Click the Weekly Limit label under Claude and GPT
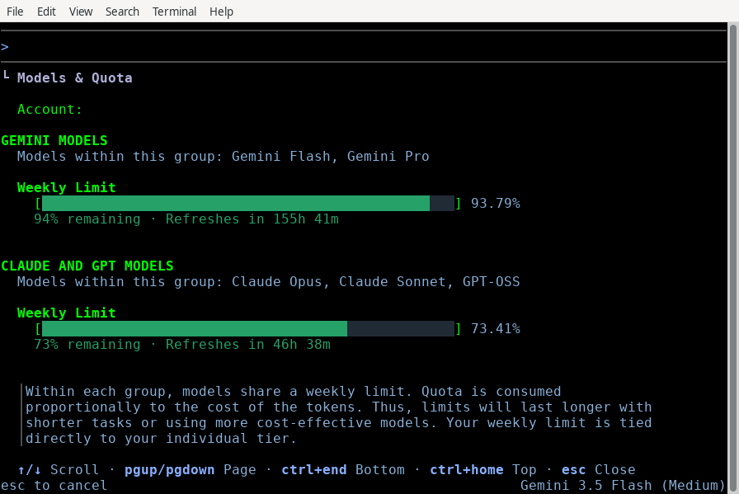Image resolution: width=739 pixels, height=494 pixels. pyautogui.click(x=67, y=313)
